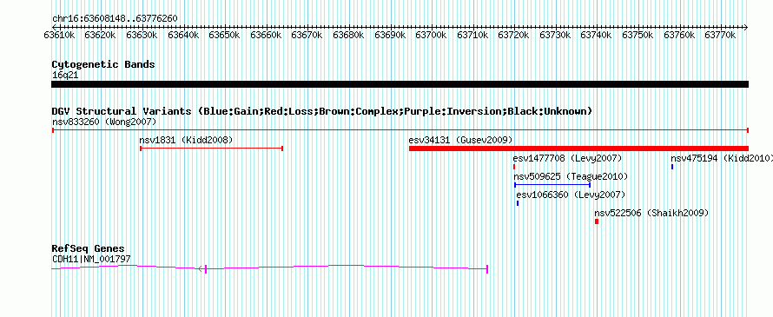This screenshot has width=773, height=317.
Task: Open variant esv34131 (Gusev2009) label
Action: 460,140
